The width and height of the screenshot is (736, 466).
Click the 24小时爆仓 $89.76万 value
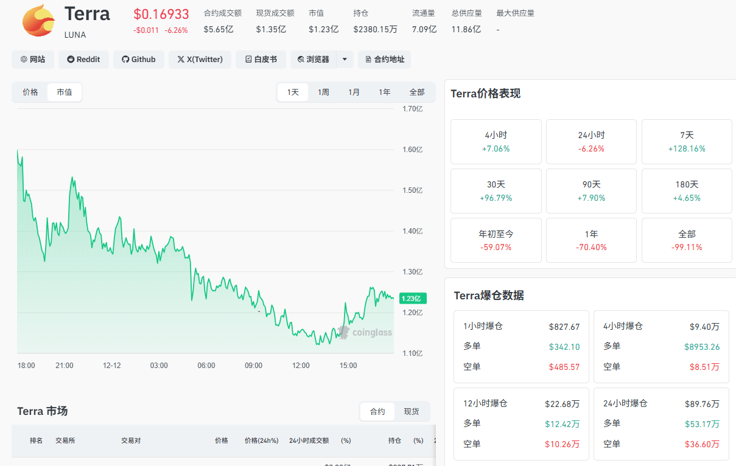[x=702, y=404]
